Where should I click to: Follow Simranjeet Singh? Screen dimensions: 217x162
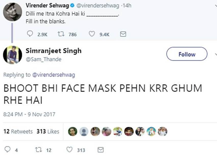point(187,54)
